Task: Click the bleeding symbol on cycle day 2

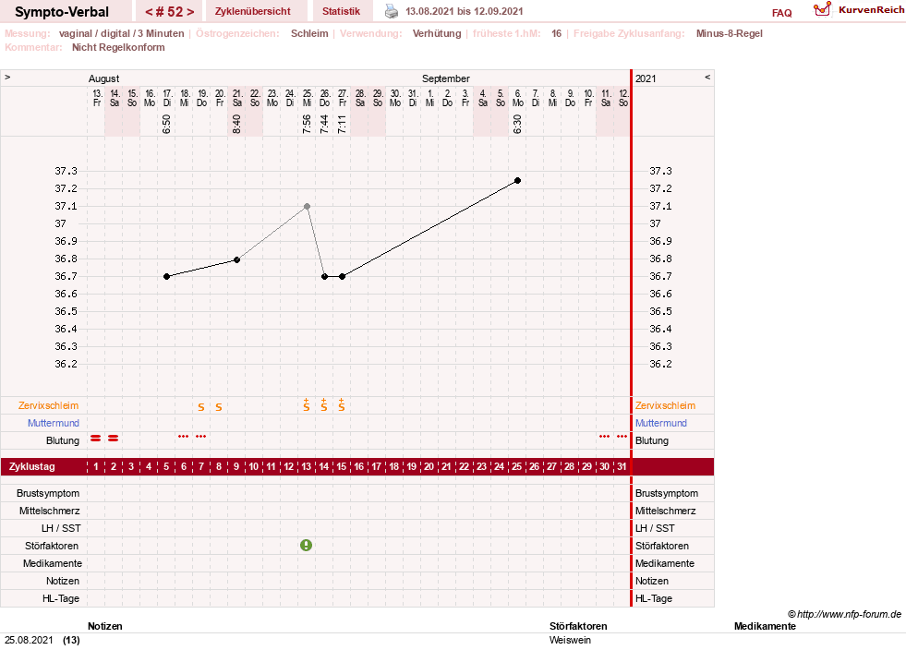Action: 114,439
